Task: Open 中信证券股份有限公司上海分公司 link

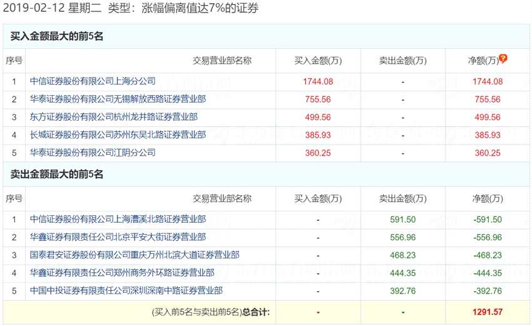Action: [x=93, y=81]
